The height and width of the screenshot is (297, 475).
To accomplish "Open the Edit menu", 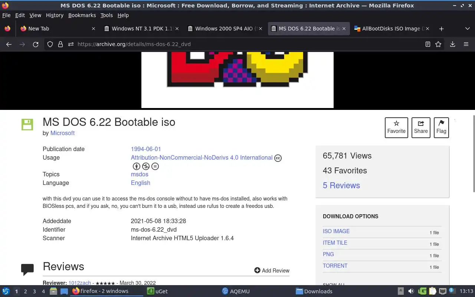I will [x=20, y=15].
